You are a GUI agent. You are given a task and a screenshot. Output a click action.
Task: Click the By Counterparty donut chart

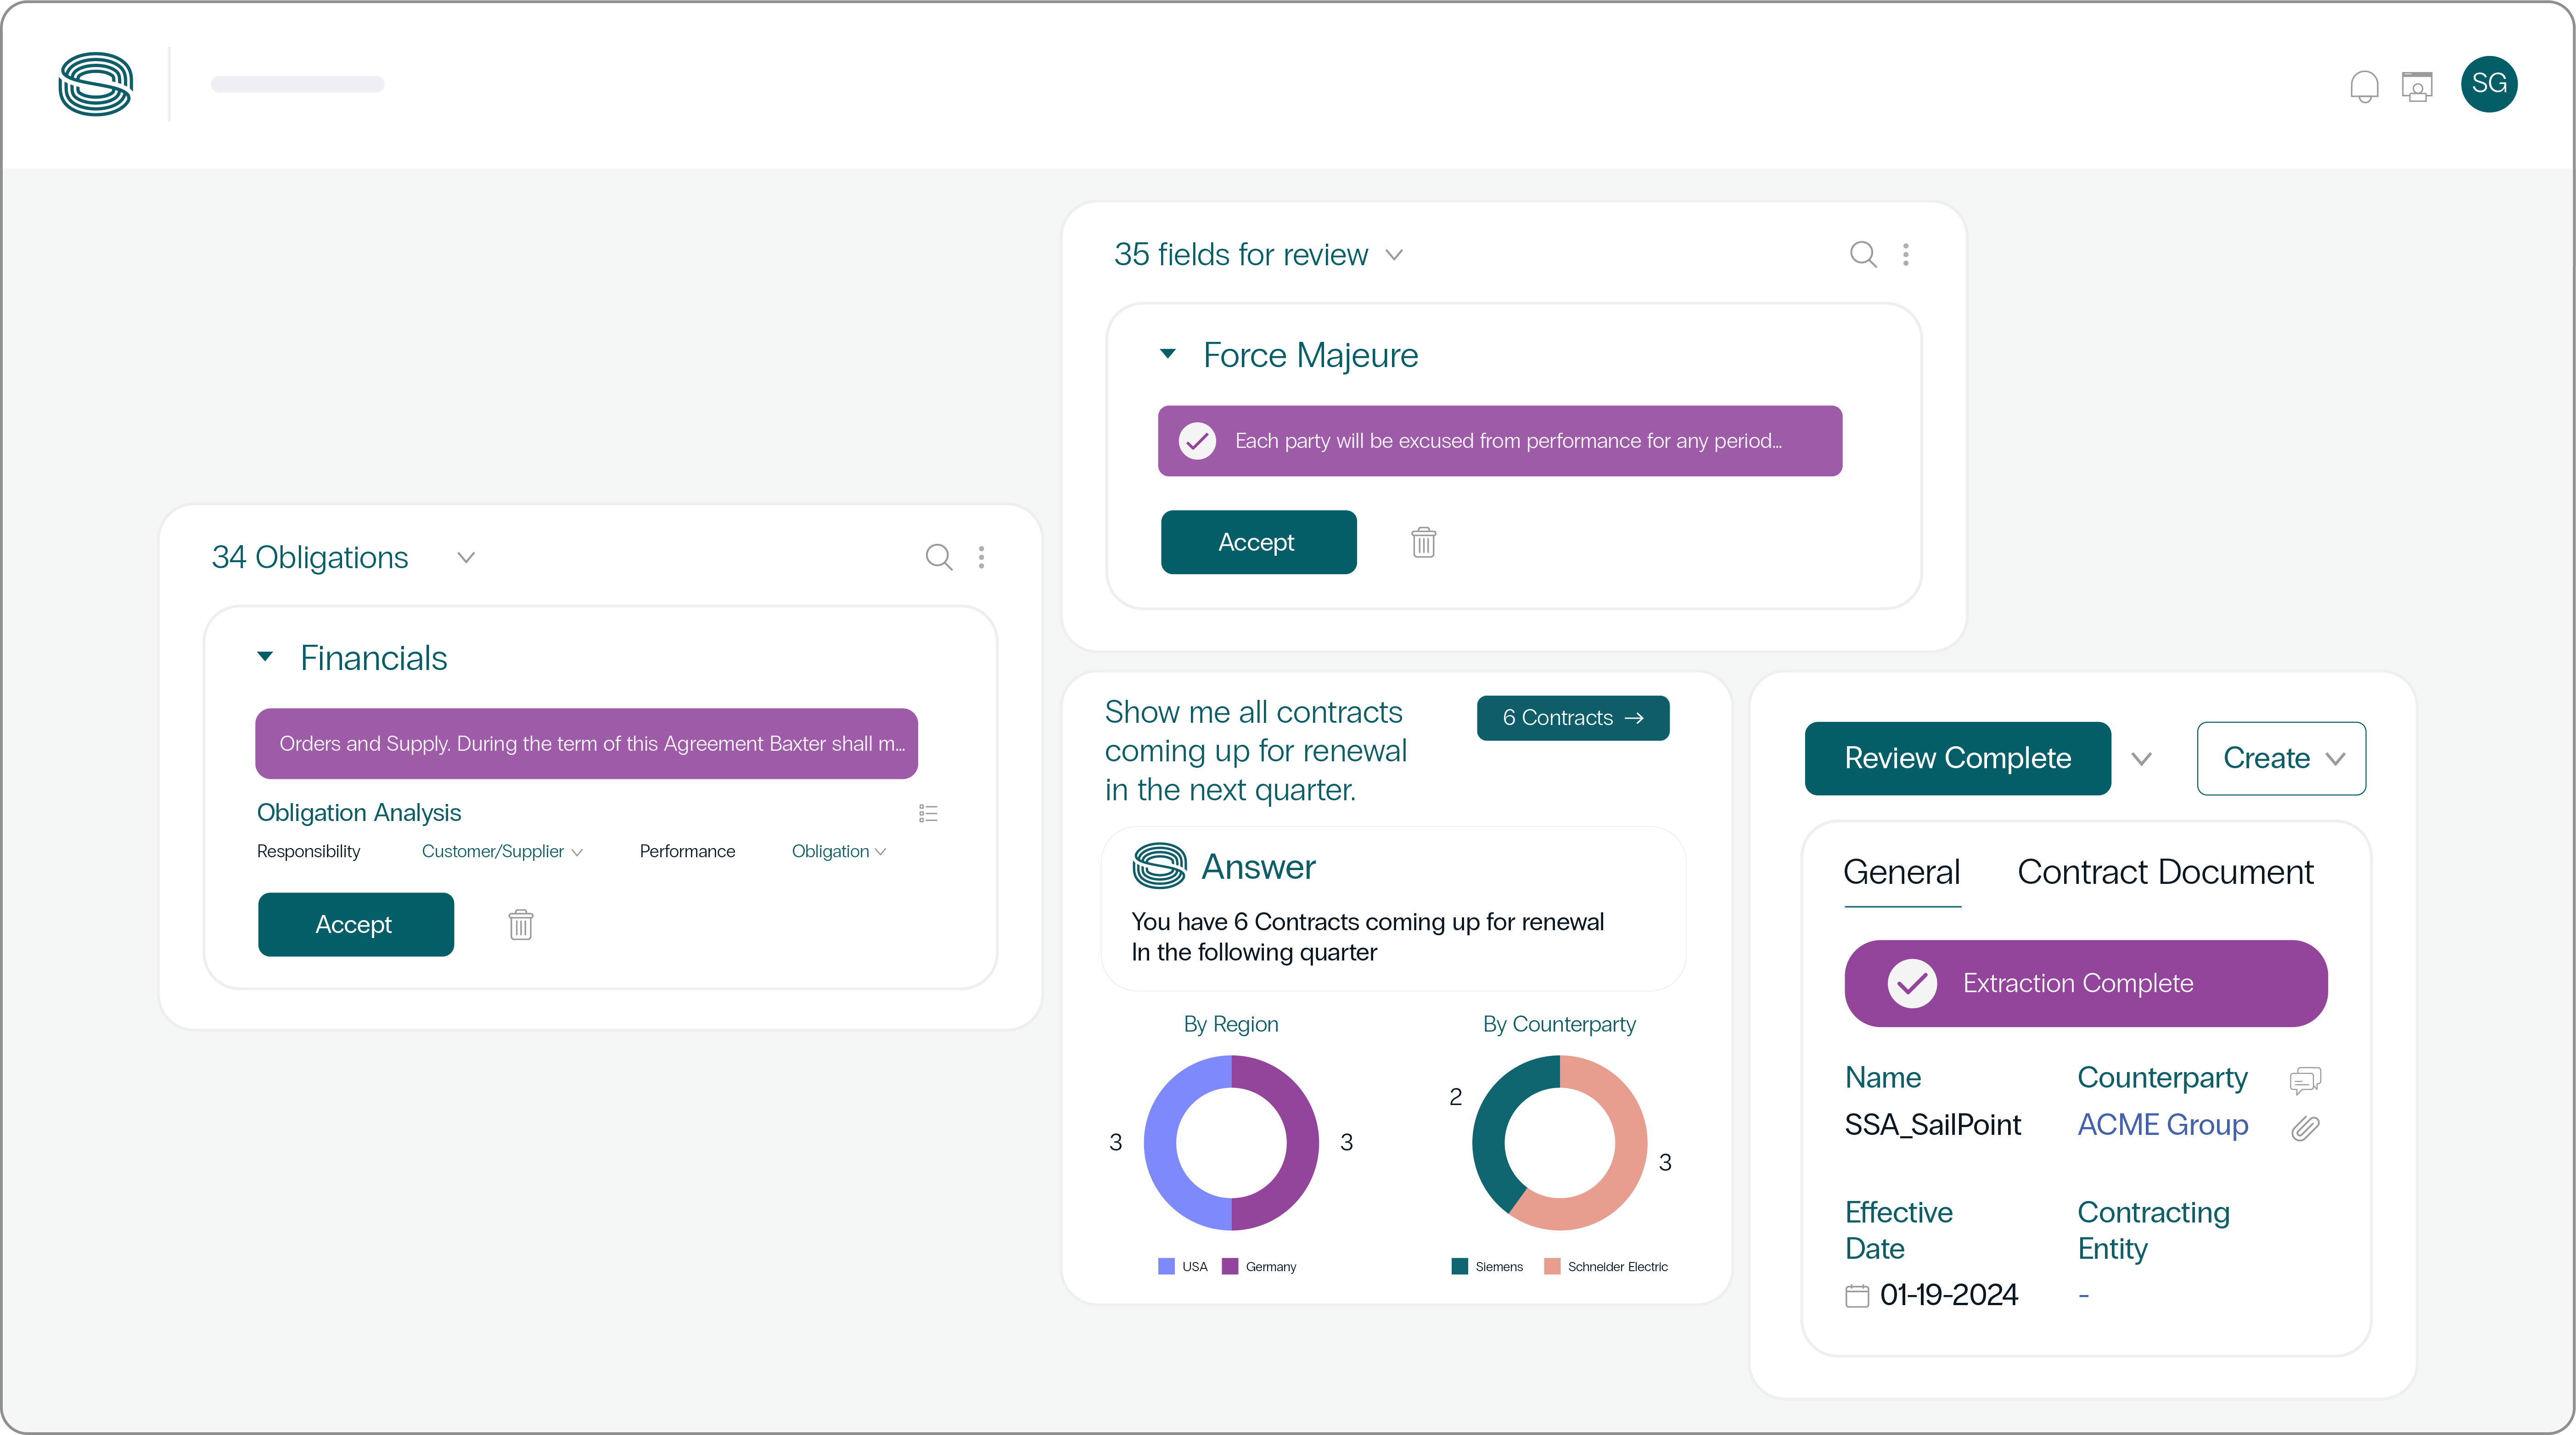(x=1559, y=1143)
